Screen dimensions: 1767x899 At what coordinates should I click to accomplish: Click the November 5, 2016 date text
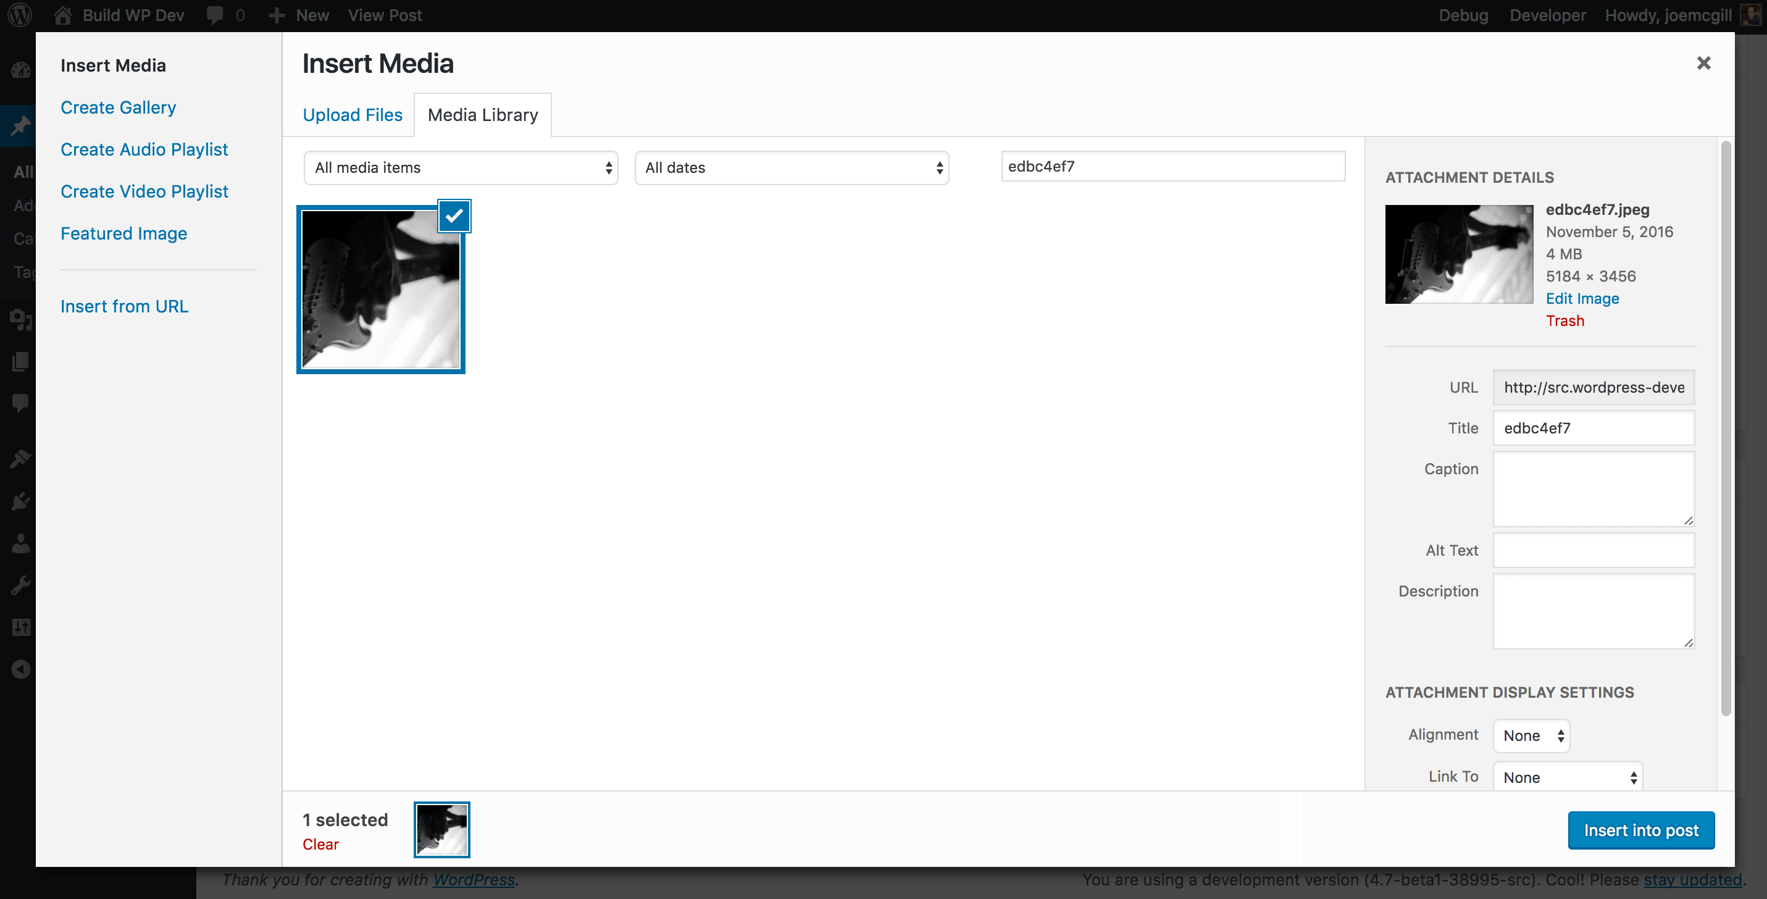pyautogui.click(x=1609, y=232)
